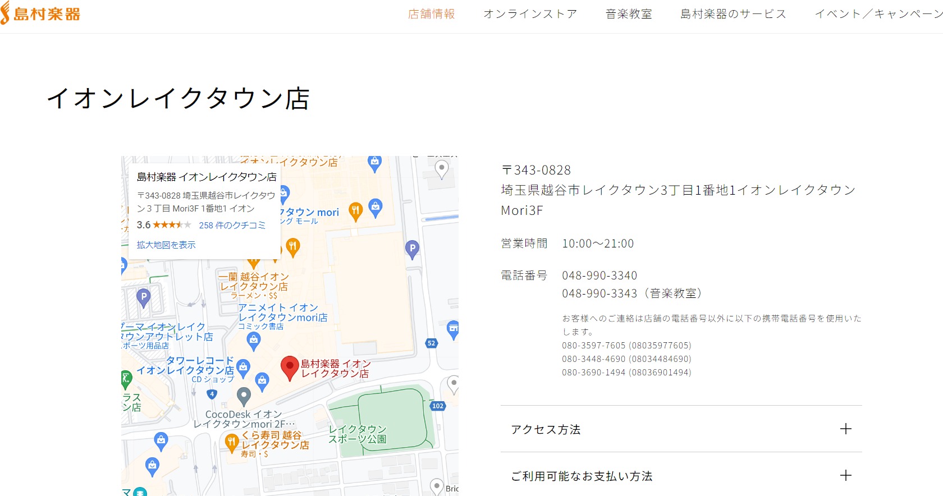The height and width of the screenshot is (496, 943).
Task: Click the 拡大地図を表示 link
Action: tap(166, 245)
